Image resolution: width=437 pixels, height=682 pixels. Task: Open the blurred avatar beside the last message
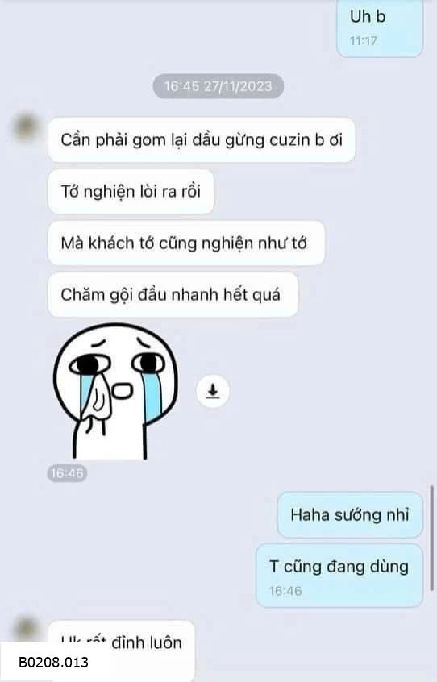click(26, 629)
